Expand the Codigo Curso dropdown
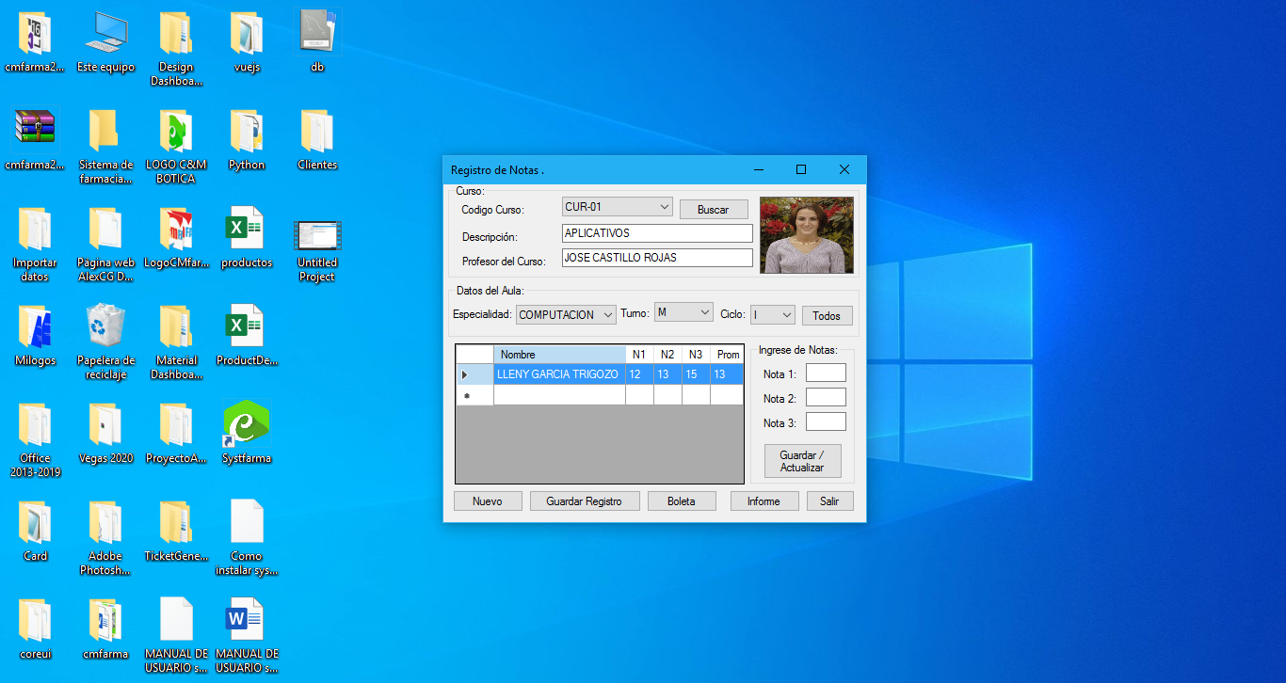 pos(664,207)
